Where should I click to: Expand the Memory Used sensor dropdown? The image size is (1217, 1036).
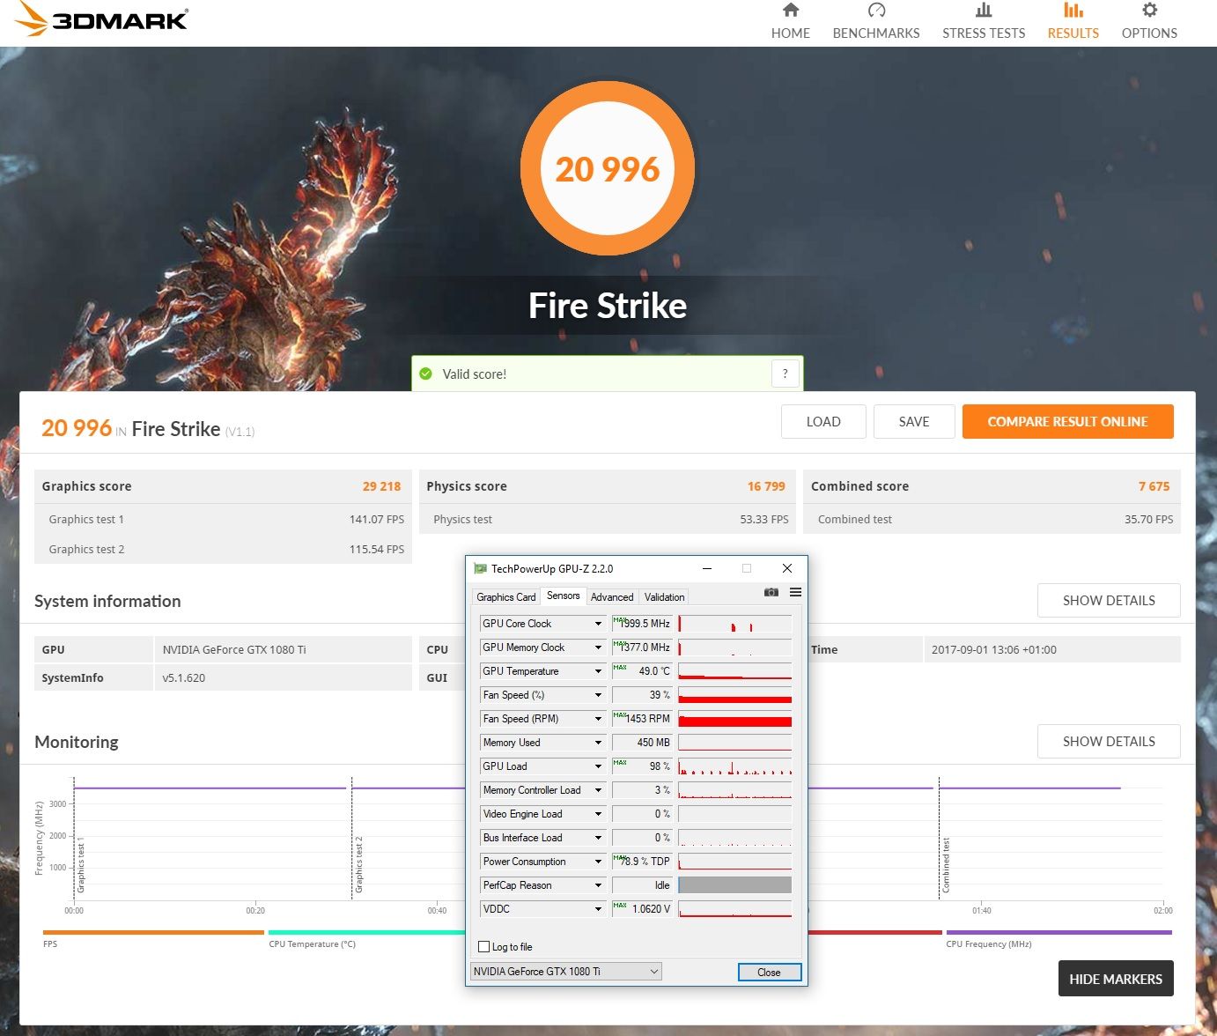point(598,743)
